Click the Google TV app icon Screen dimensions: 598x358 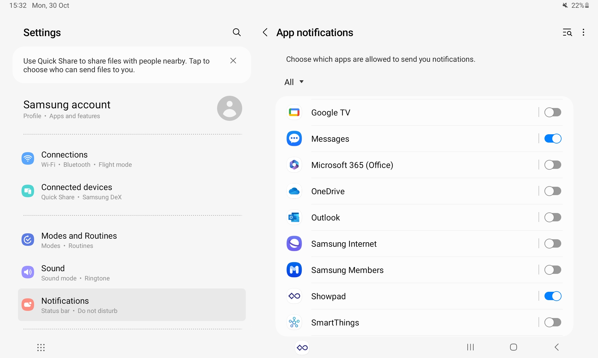294,112
